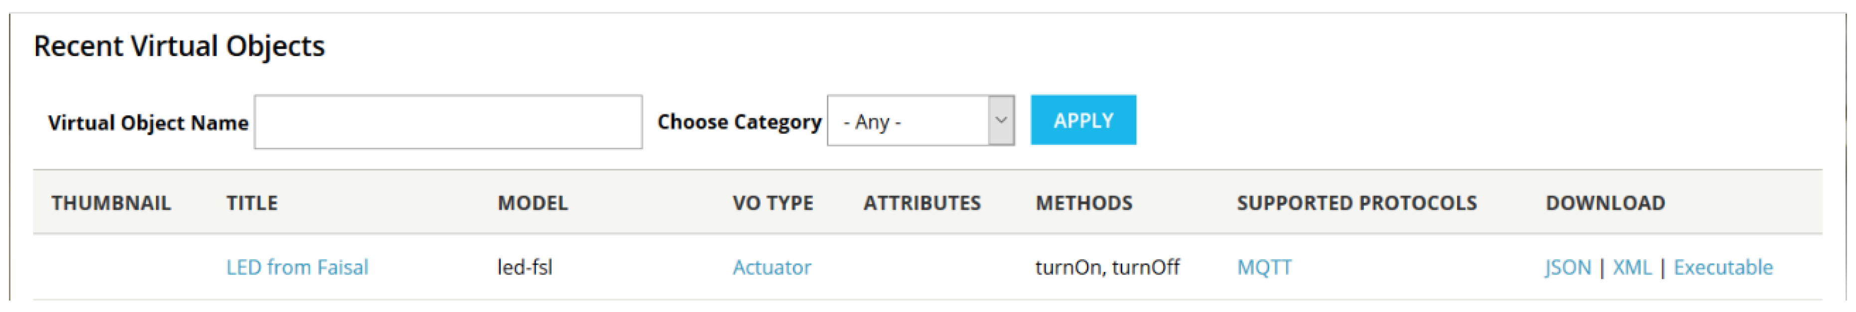Click the Virtual Object Name text field
1856x312 pixels.
[447, 122]
